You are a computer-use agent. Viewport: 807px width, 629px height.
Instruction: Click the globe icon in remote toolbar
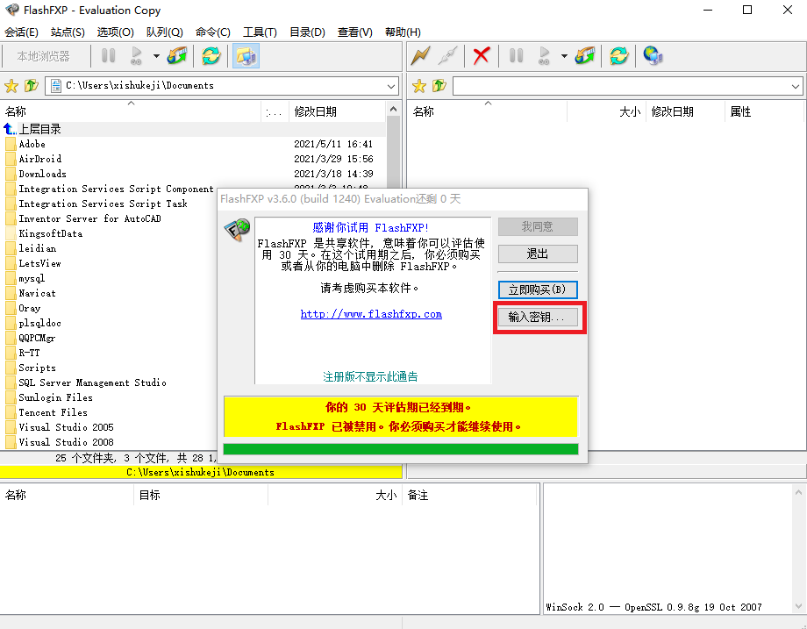point(653,55)
